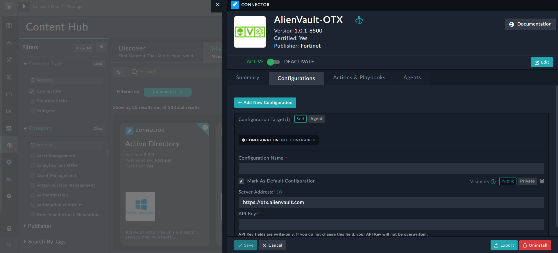Open the Agents tab
Screen dimensions: 558x253
(412, 77)
